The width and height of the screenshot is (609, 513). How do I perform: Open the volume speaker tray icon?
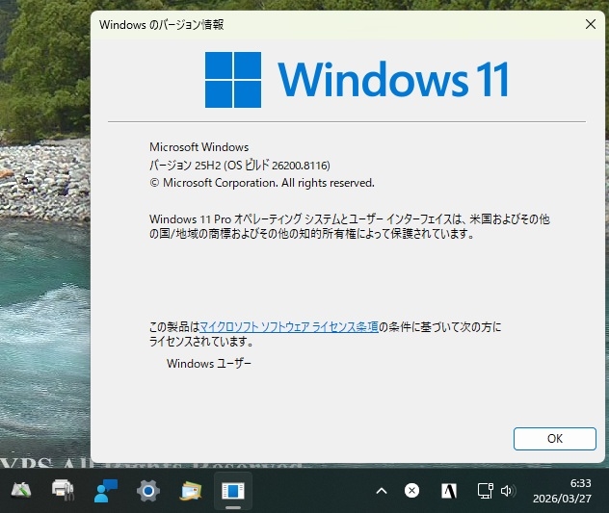point(507,491)
